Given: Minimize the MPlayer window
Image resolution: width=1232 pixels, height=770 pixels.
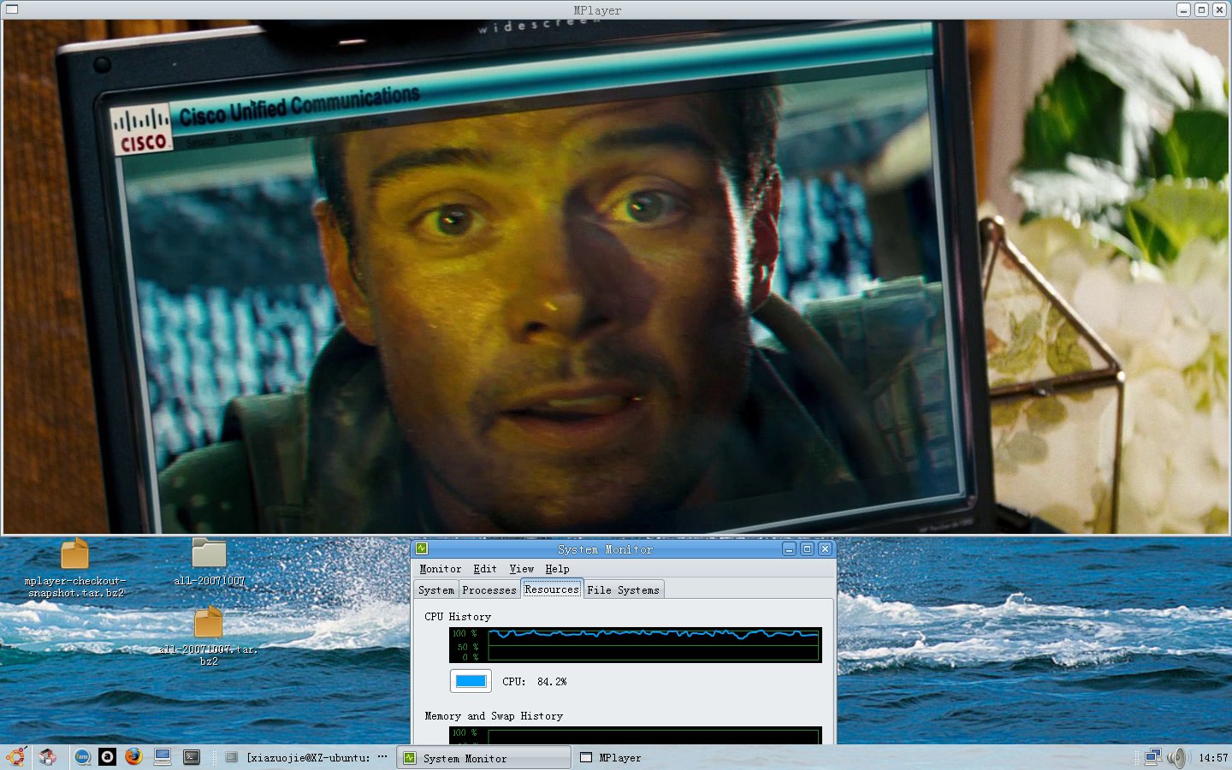Looking at the screenshot, I should click(1183, 10).
